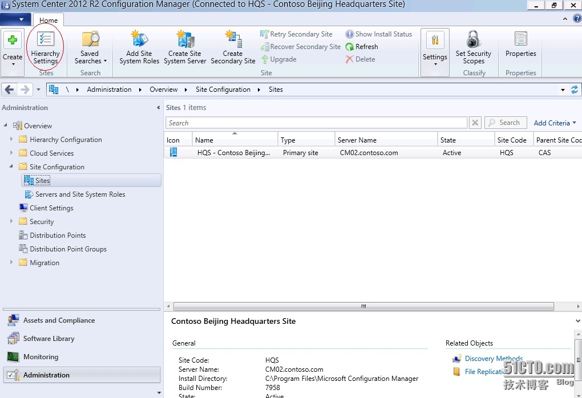Switch to the Software Library workspace

(x=82, y=339)
